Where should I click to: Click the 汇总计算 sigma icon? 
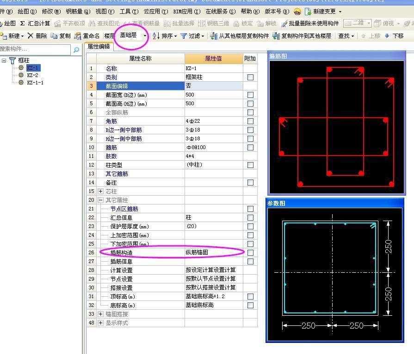point(23,24)
